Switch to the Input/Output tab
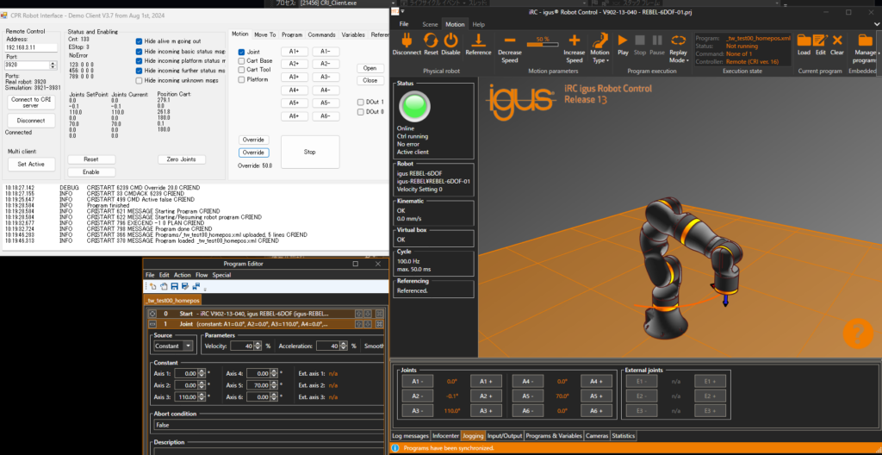 coord(506,436)
